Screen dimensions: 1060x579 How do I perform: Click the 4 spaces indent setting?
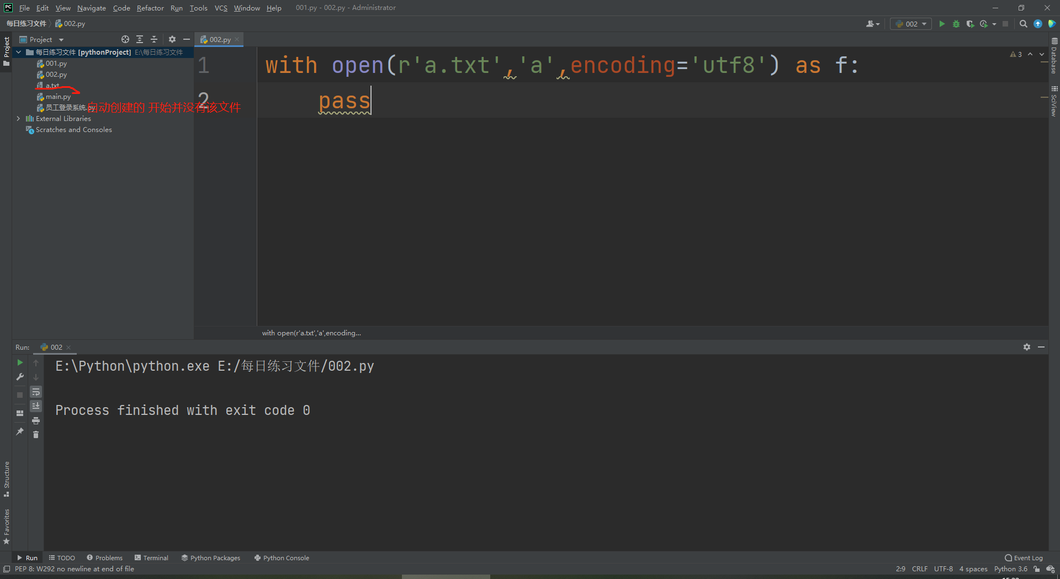tap(973, 569)
